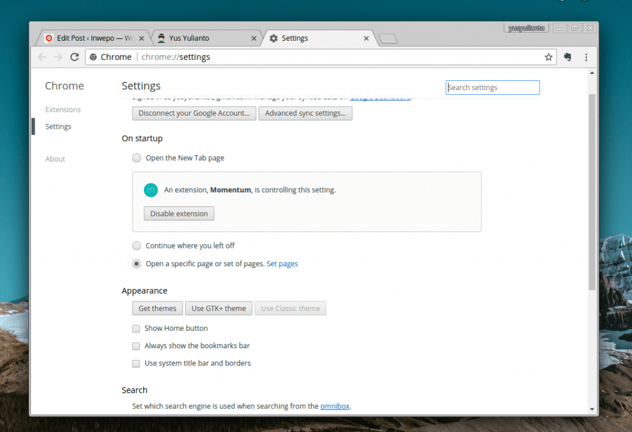Click the yusyulianto profile button
This screenshot has width=632, height=432.
click(x=526, y=28)
